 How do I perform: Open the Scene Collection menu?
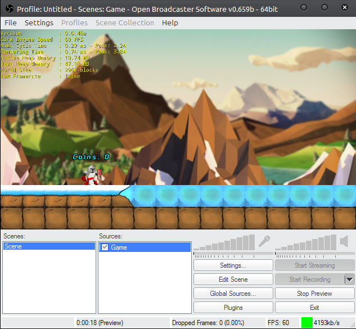(125, 22)
